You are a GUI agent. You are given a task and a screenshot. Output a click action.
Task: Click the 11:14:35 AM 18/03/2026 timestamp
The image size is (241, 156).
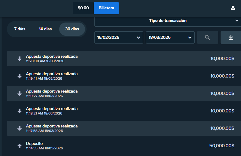pyautogui.click(x=44, y=148)
